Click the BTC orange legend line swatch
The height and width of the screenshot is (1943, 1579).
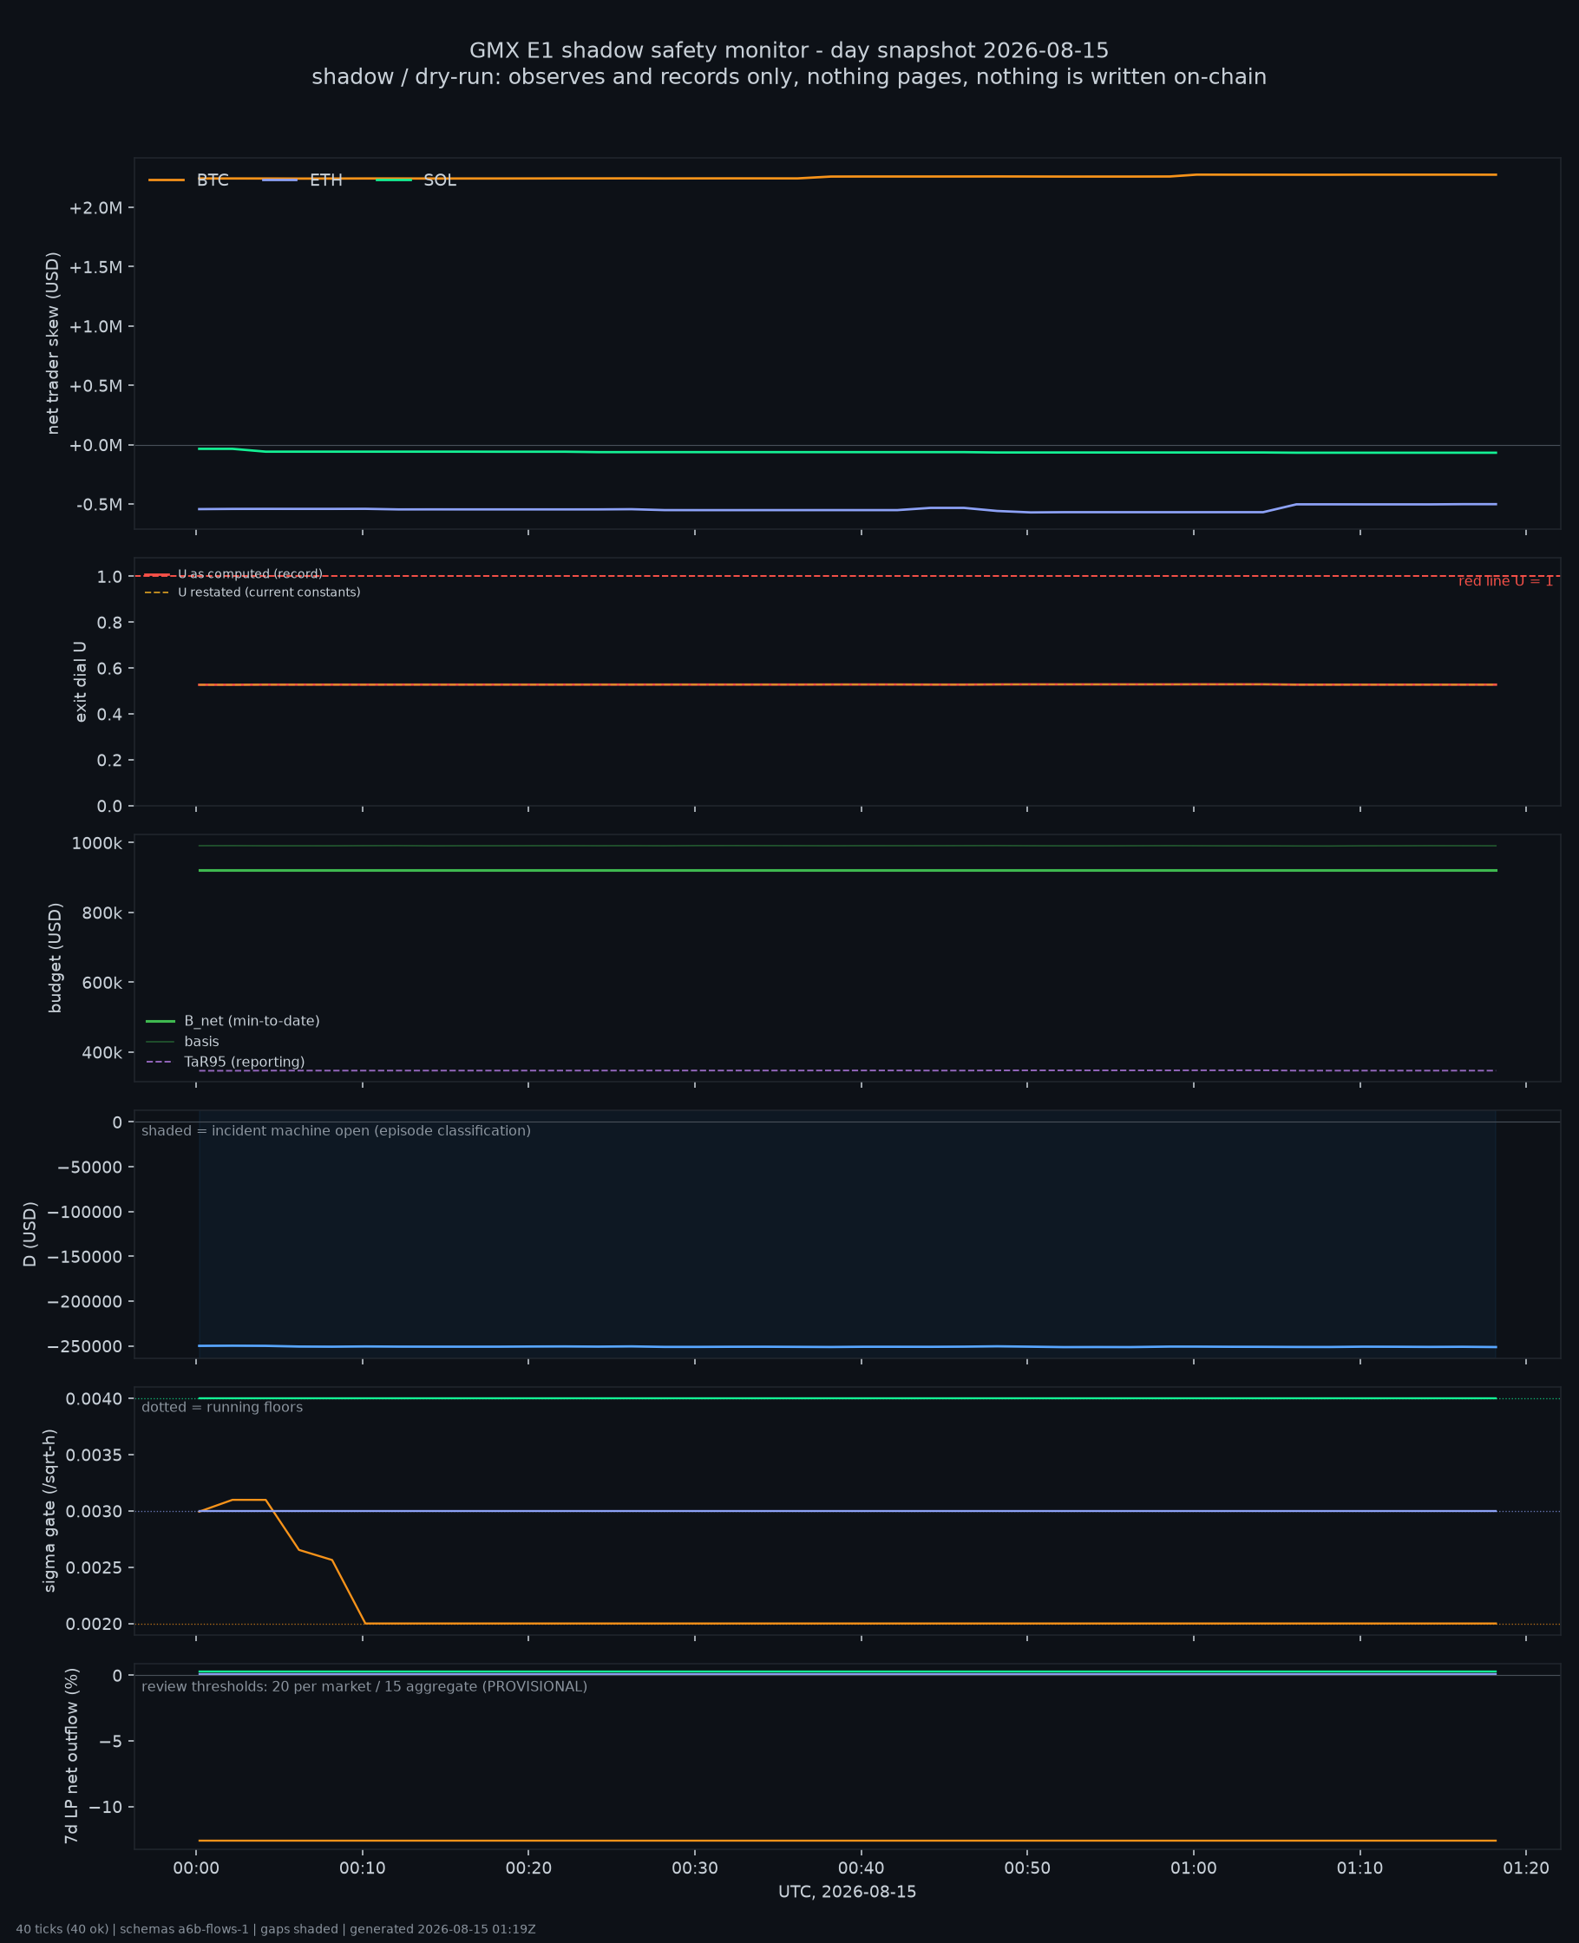[x=167, y=180]
